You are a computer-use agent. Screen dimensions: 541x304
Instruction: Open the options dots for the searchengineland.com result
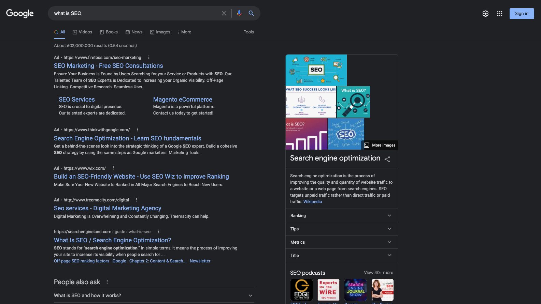158,232
